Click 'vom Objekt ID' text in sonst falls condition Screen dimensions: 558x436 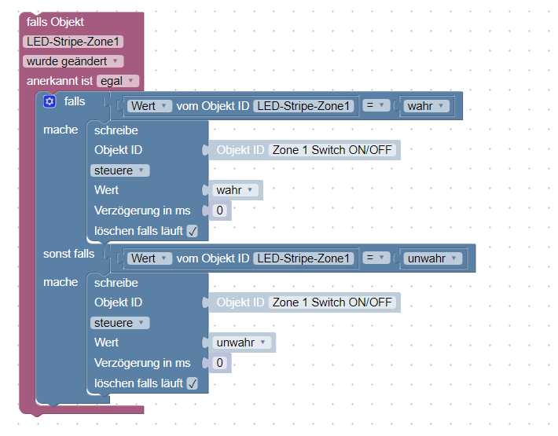(212, 258)
